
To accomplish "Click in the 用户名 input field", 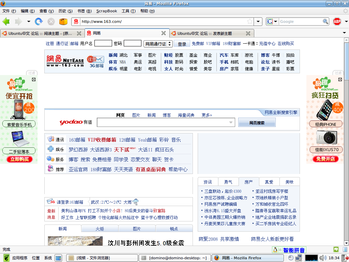I will tap(103, 43).
